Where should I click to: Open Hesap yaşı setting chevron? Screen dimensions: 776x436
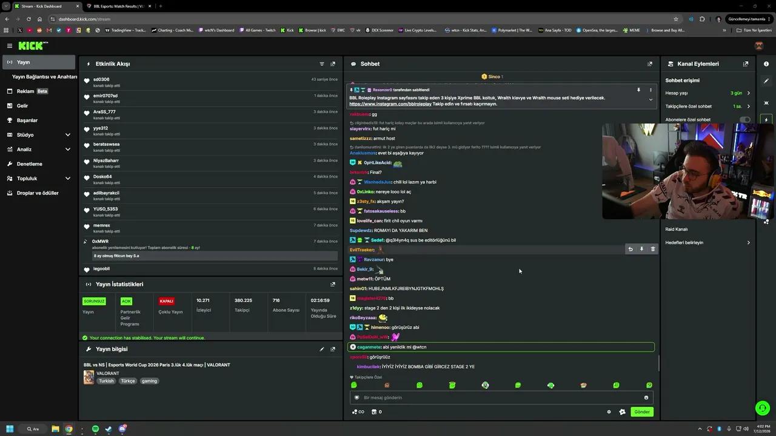(748, 93)
